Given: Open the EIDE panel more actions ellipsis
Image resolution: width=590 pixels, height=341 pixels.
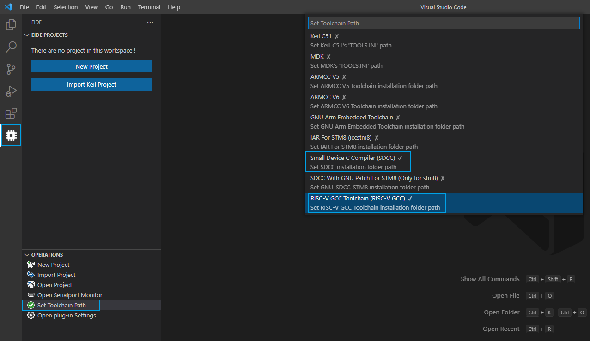Looking at the screenshot, I should pos(150,22).
